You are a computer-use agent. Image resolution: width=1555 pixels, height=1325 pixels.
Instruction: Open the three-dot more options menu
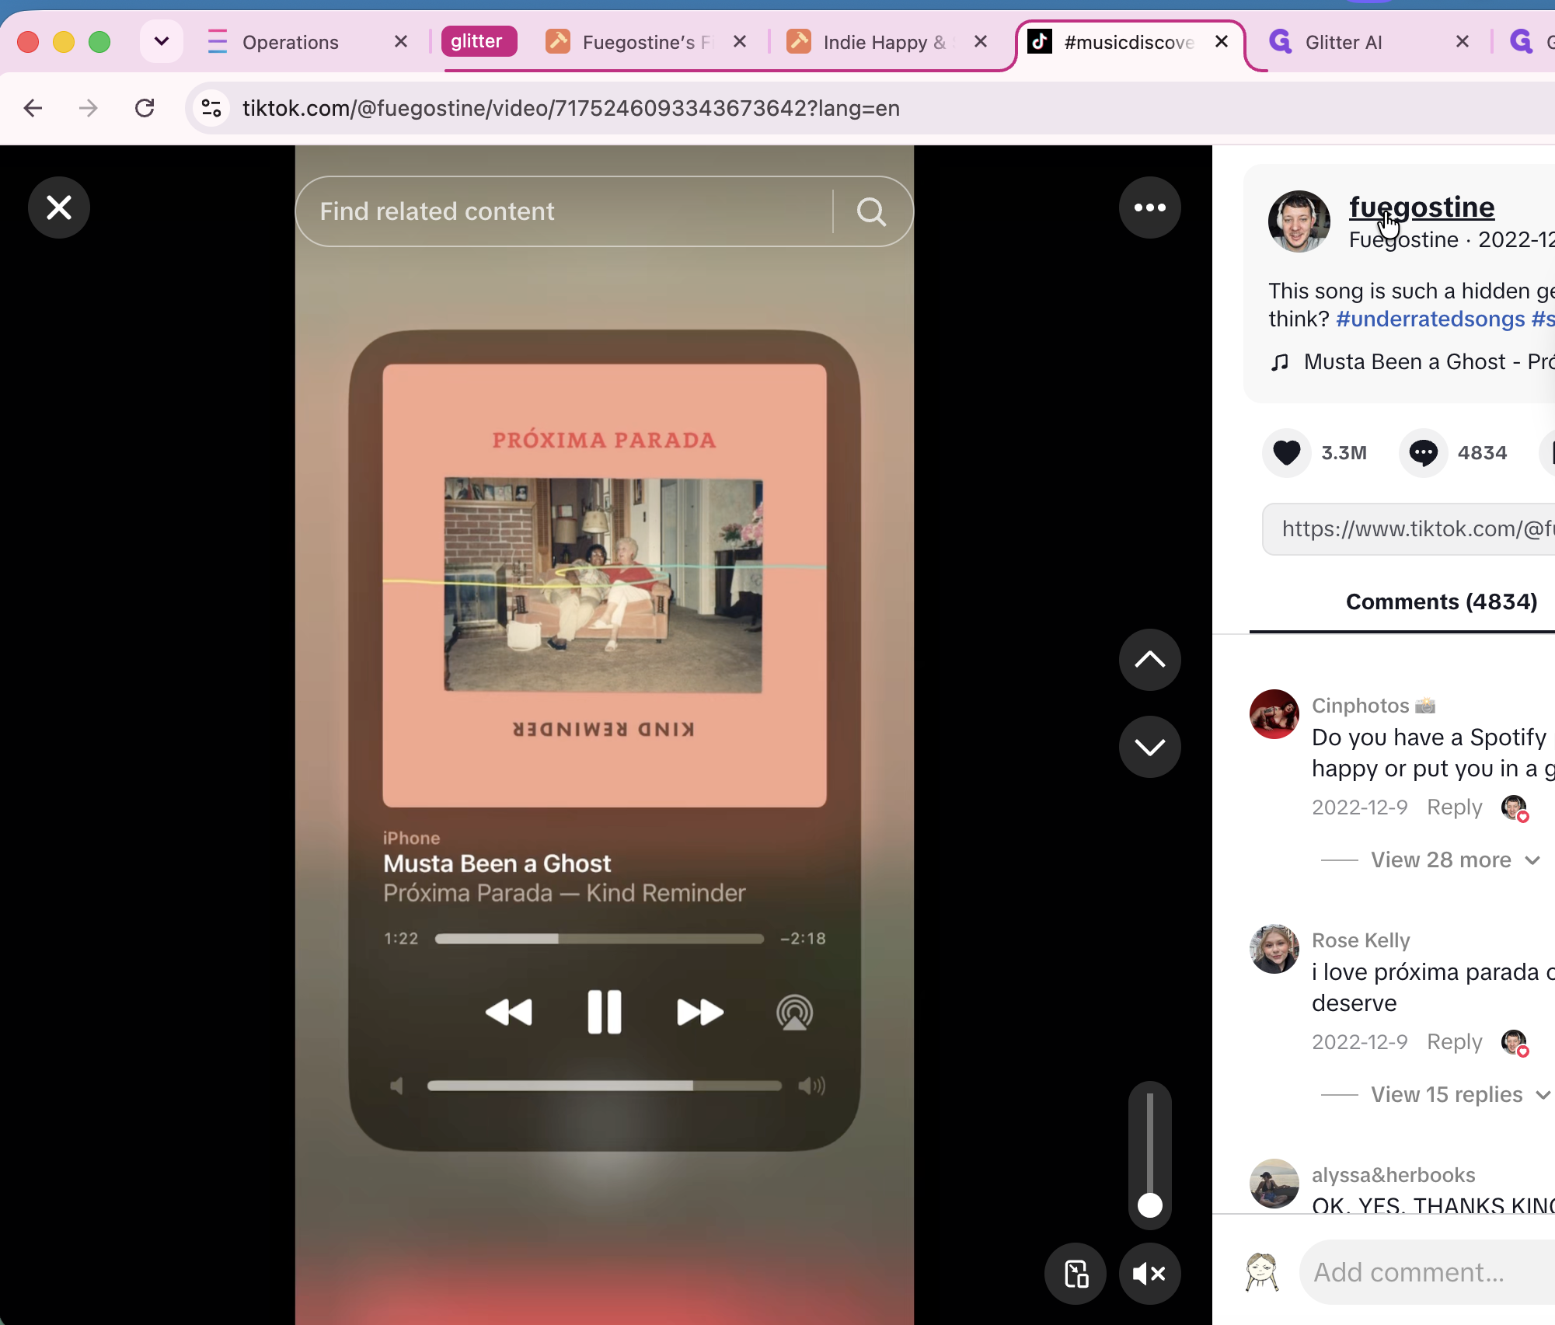1149,207
